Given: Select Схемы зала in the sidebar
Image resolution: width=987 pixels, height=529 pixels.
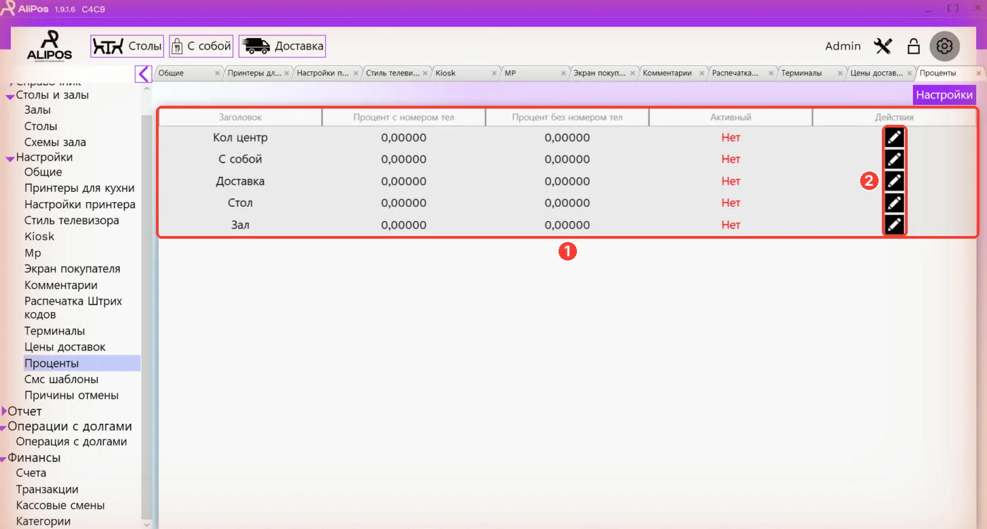Looking at the screenshot, I should click(55, 142).
